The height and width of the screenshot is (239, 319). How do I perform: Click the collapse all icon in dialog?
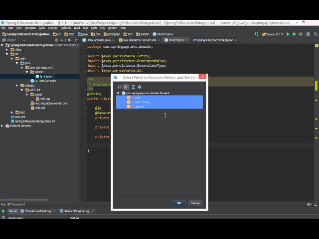click(x=140, y=87)
